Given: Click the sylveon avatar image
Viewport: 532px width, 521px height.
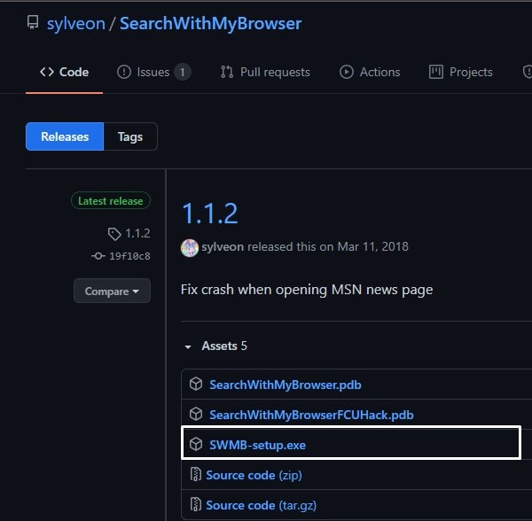Looking at the screenshot, I should (x=190, y=248).
